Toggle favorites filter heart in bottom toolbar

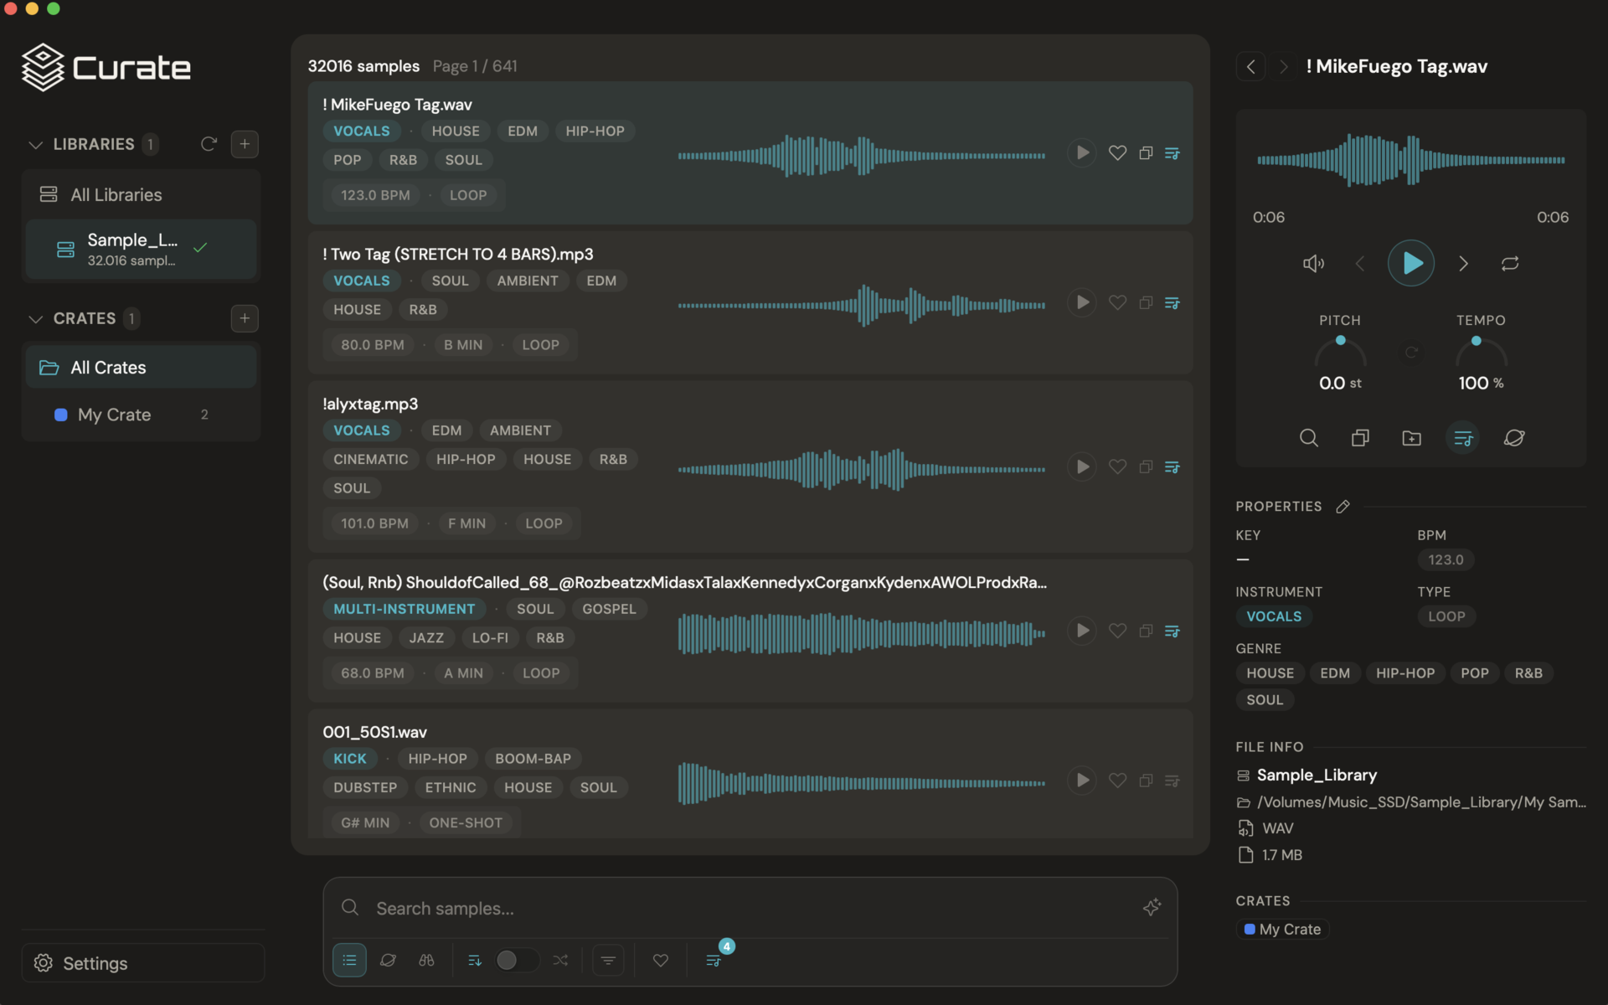[x=661, y=960]
